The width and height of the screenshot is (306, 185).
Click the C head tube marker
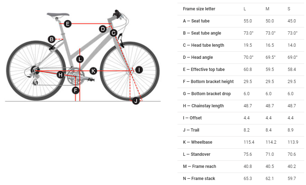point(114,33)
